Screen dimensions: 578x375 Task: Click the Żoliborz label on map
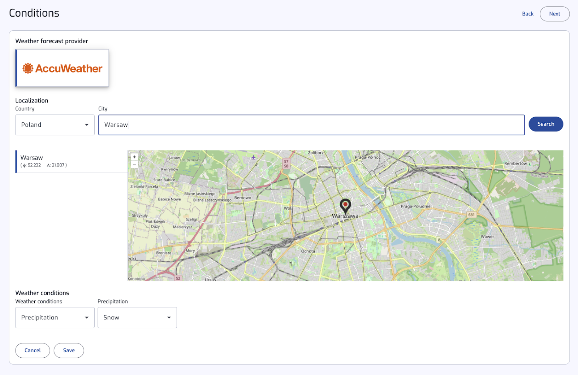pyautogui.click(x=316, y=153)
